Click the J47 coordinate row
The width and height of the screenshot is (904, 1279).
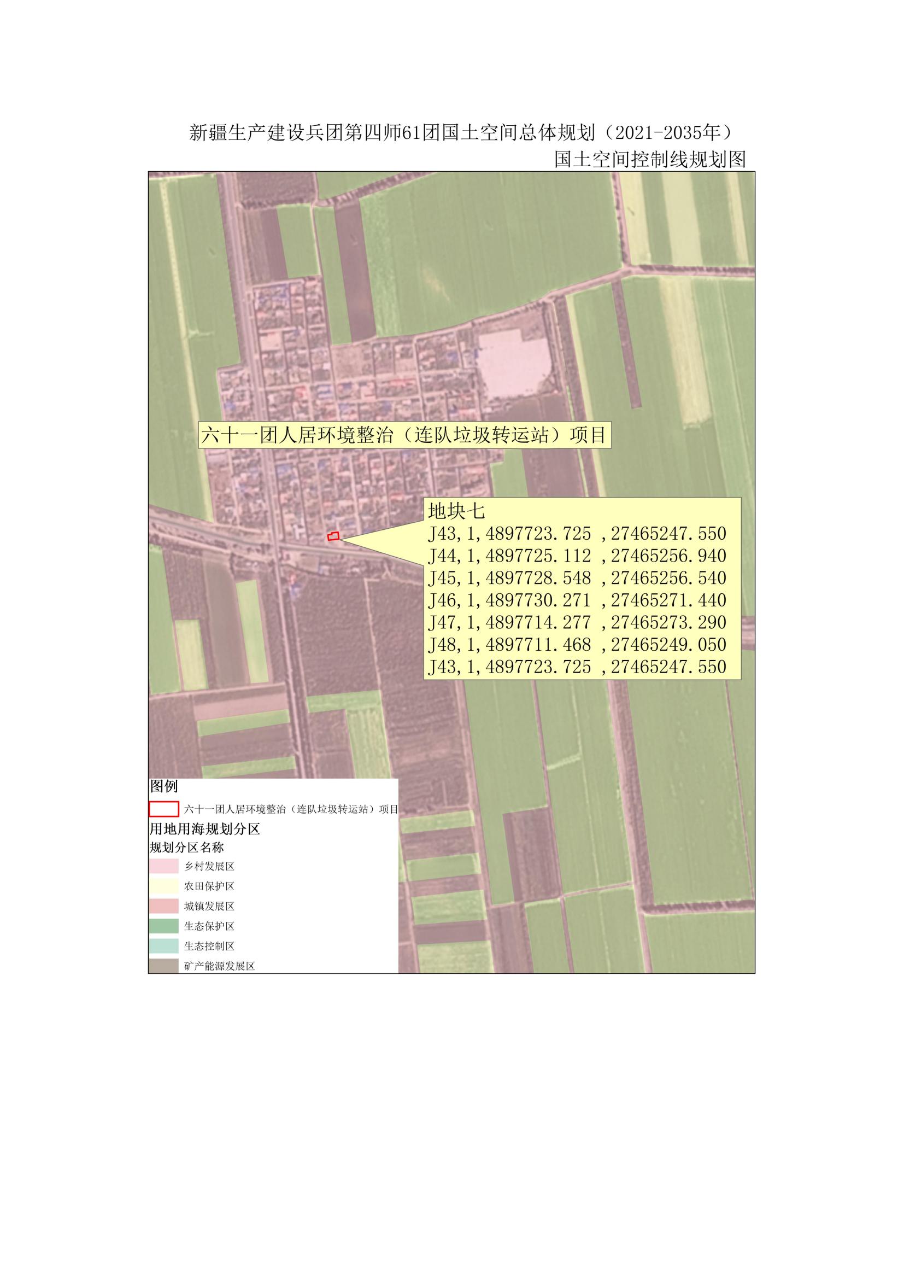[x=577, y=622]
